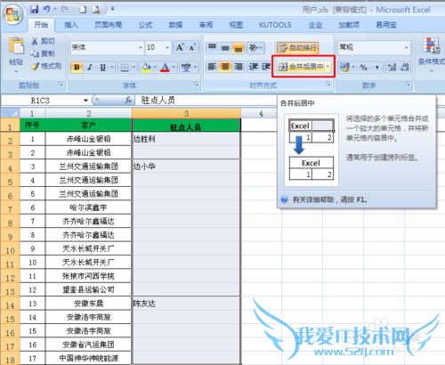Switch to 数据 ribbon tab
Image resolution: width=445 pixels, height=365 pixels.
pos(175,25)
